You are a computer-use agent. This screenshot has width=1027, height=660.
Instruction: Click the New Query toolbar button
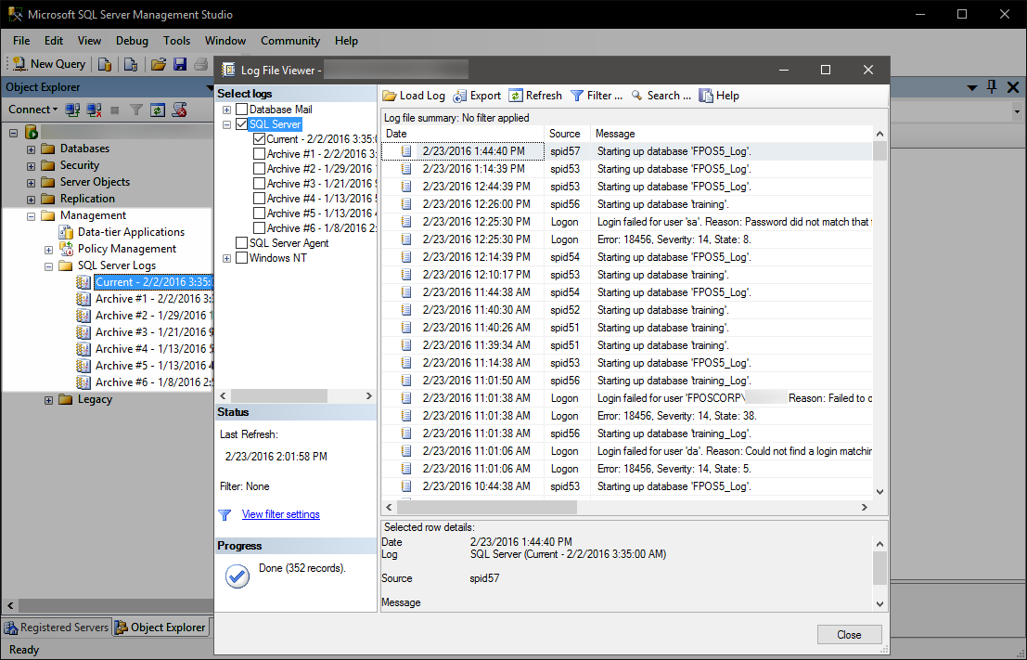point(49,63)
